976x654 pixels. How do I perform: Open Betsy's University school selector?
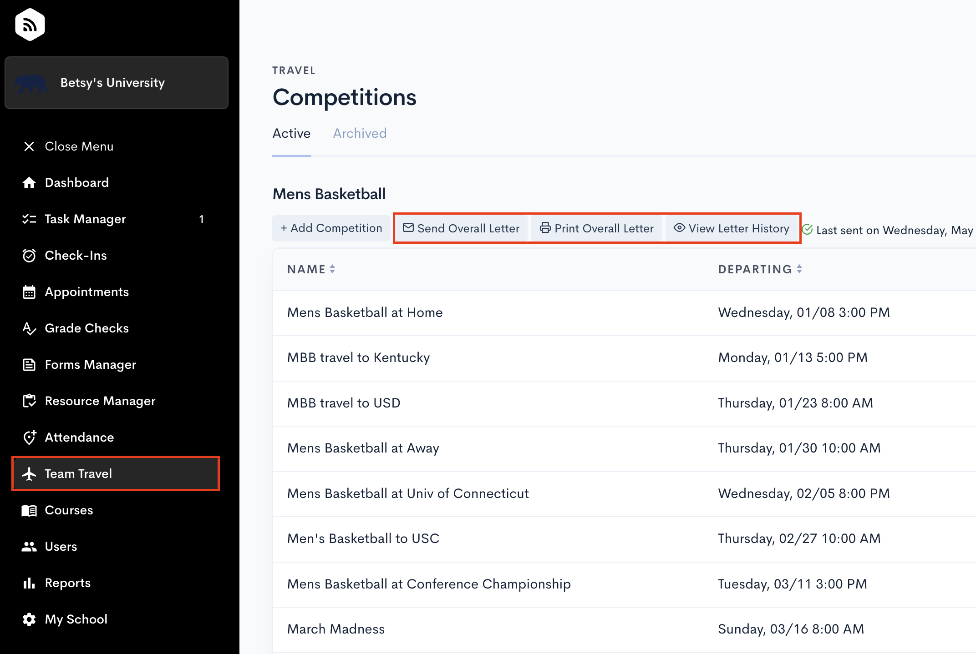coord(117,83)
